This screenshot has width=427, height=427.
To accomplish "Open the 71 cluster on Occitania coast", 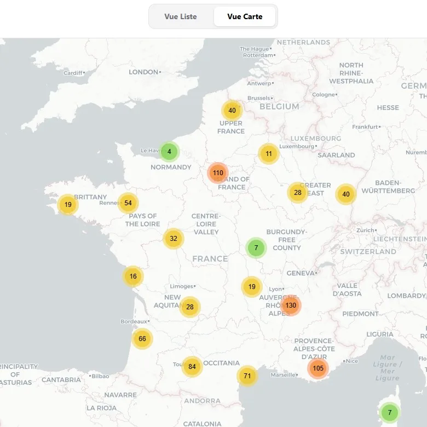I will tap(247, 376).
